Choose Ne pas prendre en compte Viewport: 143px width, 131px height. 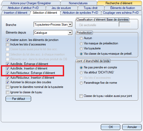[x=81, y=67]
